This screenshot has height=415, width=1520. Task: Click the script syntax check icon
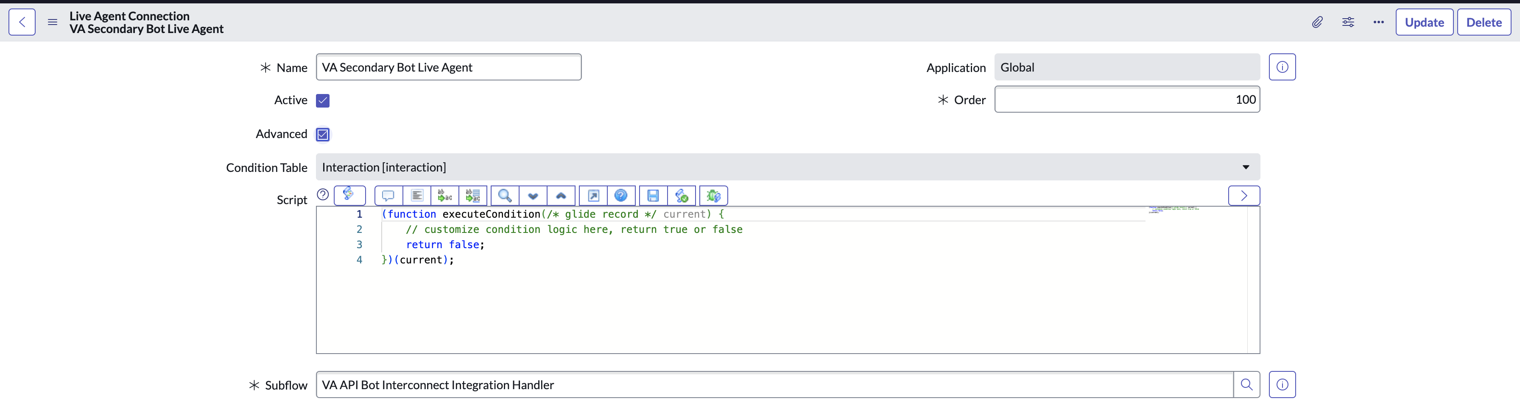pos(682,196)
